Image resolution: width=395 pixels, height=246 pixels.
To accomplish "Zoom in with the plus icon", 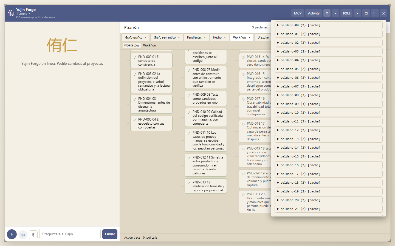I will [x=357, y=13].
